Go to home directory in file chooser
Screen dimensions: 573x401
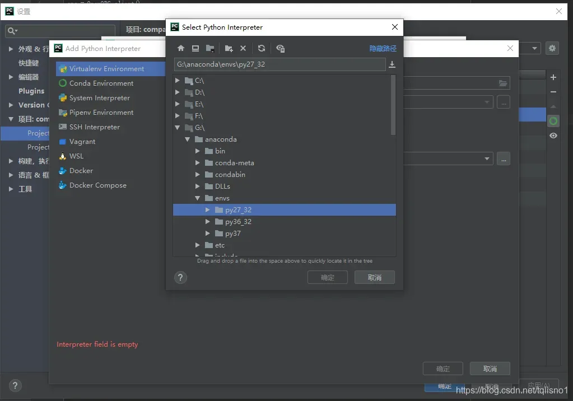pos(180,48)
